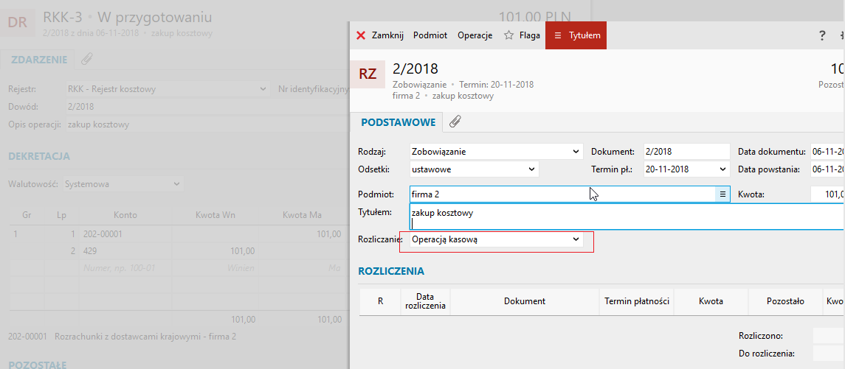Click the RZ document badge
845x369 pixels.
coord(368,74)
